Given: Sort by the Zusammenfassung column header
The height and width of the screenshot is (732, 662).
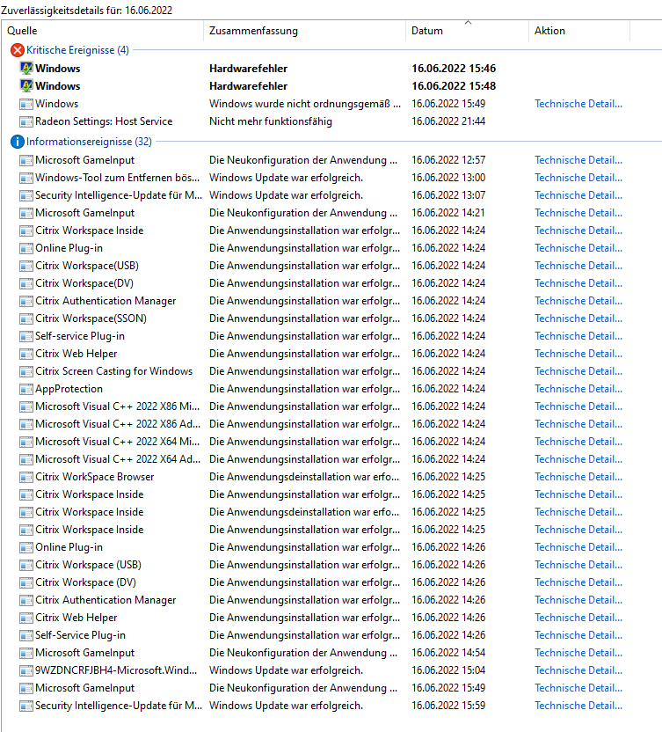Looking at the screenshot, I should tap(305, 31).
